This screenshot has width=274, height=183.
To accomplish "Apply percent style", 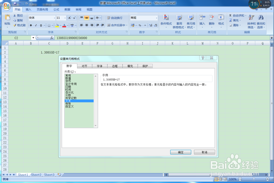I will pos(140,25).
